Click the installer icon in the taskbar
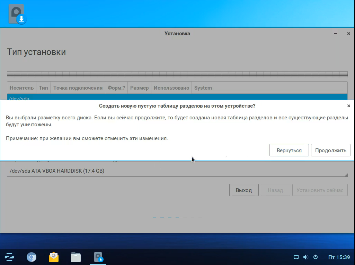Image resolution: width=355 pixels, height=265 pixels. (98, 257)
